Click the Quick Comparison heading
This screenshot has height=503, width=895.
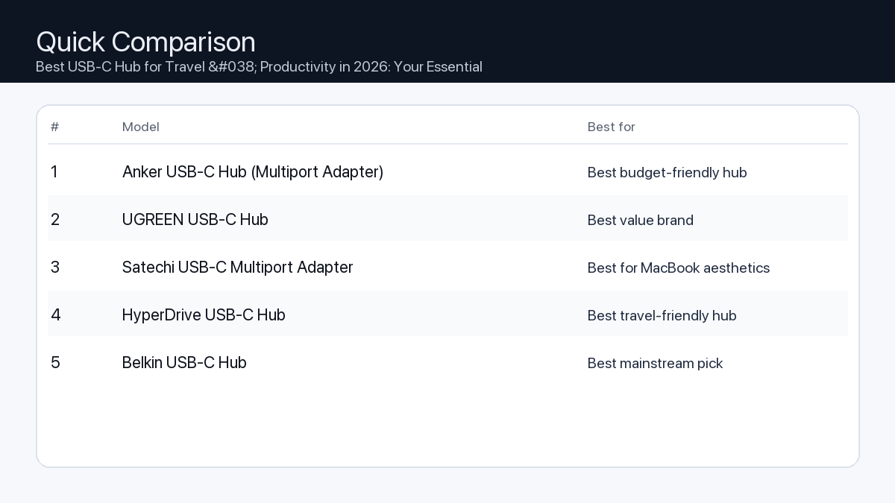145,42
